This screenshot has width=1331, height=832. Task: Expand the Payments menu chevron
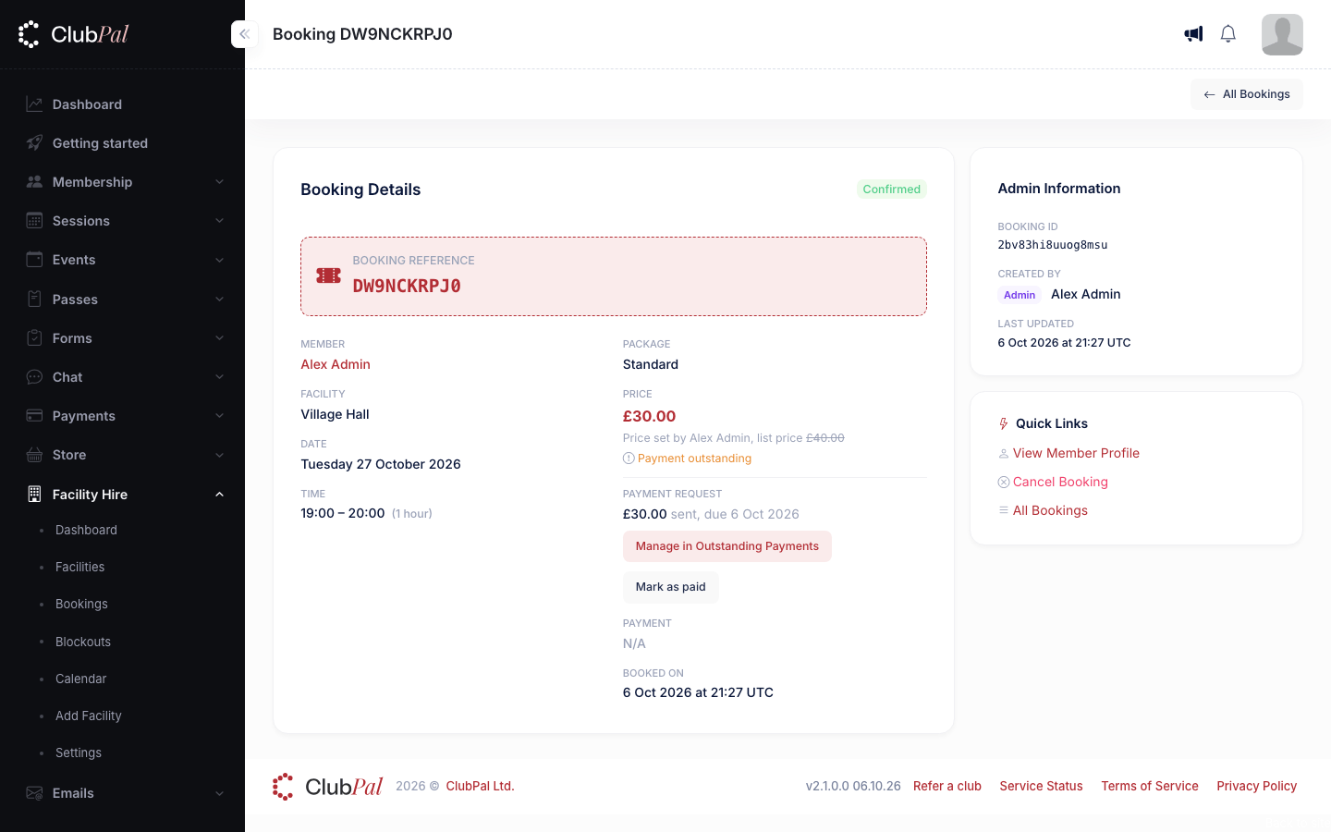click(x=220, y=416)
